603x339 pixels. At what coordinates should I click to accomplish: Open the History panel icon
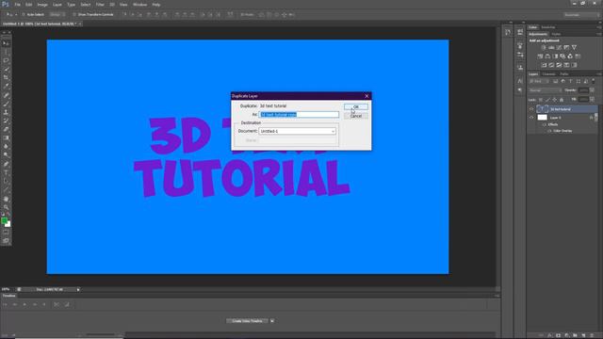[x=508, y=32]
